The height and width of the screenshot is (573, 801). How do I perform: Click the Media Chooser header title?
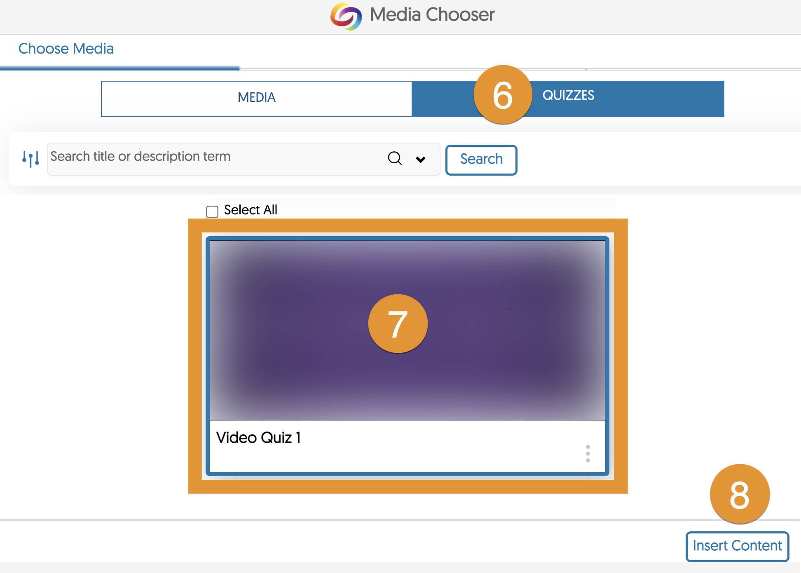tap(432, 15)
